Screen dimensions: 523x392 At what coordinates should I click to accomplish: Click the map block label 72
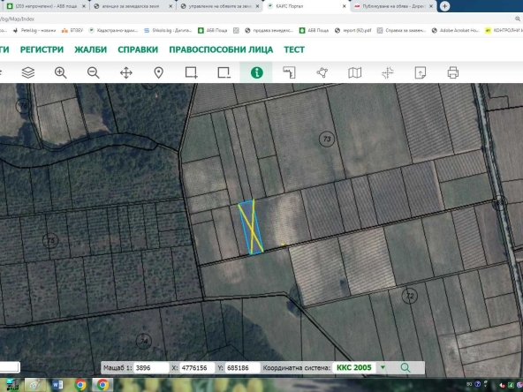tap(410, 296)
